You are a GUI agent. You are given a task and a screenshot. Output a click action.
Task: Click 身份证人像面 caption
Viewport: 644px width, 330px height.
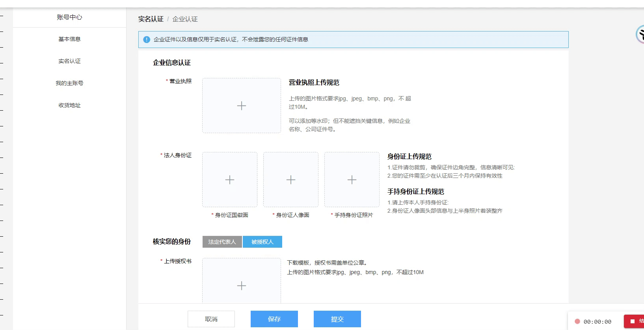point(292,215)
